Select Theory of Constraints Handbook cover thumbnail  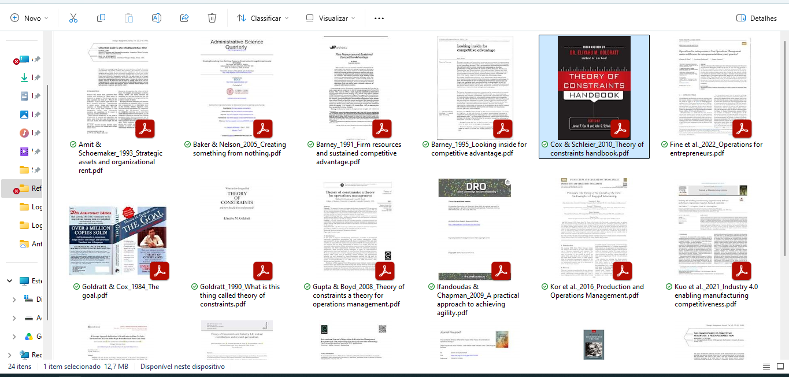pyautogui.click(x=594, y=87)
